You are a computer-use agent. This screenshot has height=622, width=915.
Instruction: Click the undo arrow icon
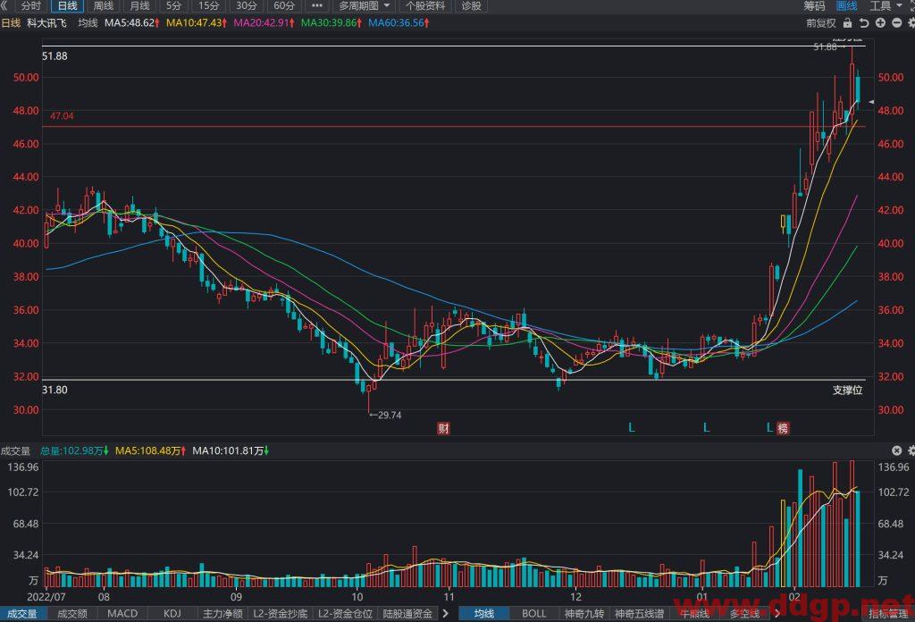tap(864, 22)
